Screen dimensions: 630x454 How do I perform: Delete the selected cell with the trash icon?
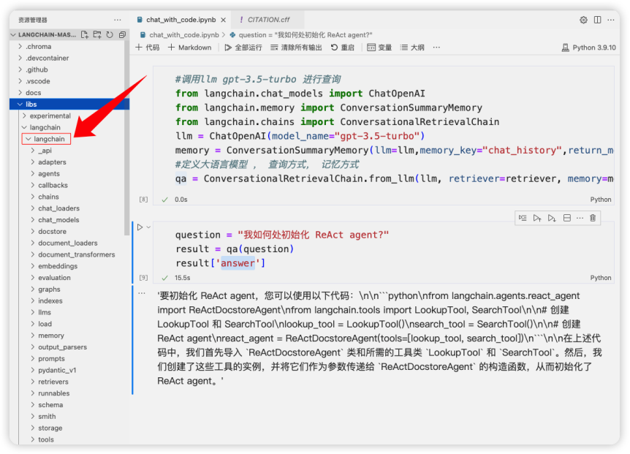[593, 218]
